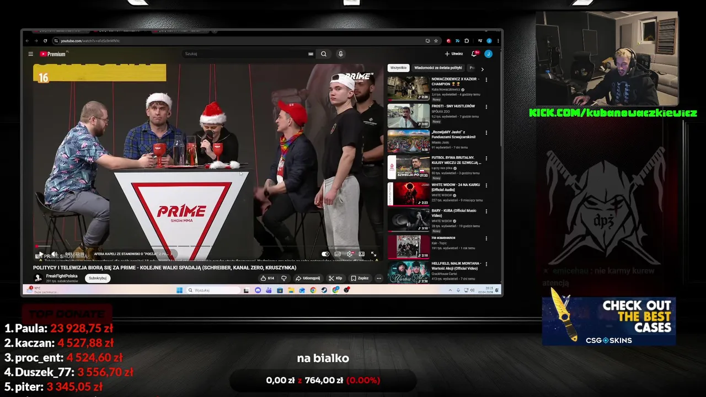Image resolution: width=706 pixels, height=397 pixels.
Task: Open options for FUTBOL BYWA BRUTALNY video
Action: (486, 159)
